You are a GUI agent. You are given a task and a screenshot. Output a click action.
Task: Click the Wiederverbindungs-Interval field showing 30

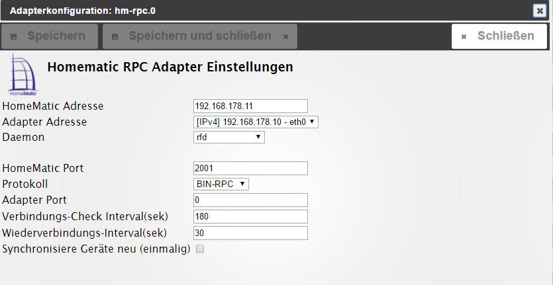pos(250,233)
